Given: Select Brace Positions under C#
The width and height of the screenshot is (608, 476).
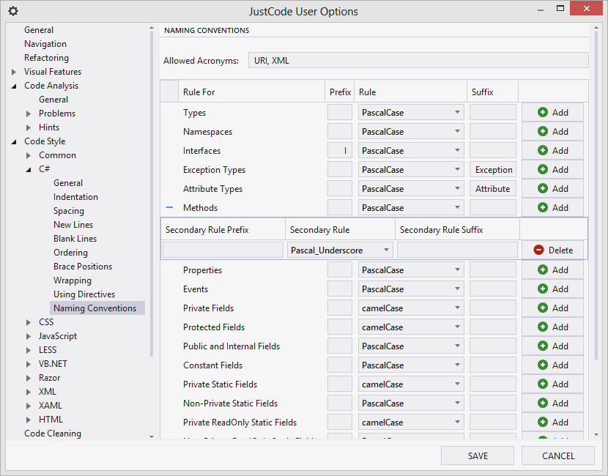Looking at the screenshot, I should coord(83,267).
